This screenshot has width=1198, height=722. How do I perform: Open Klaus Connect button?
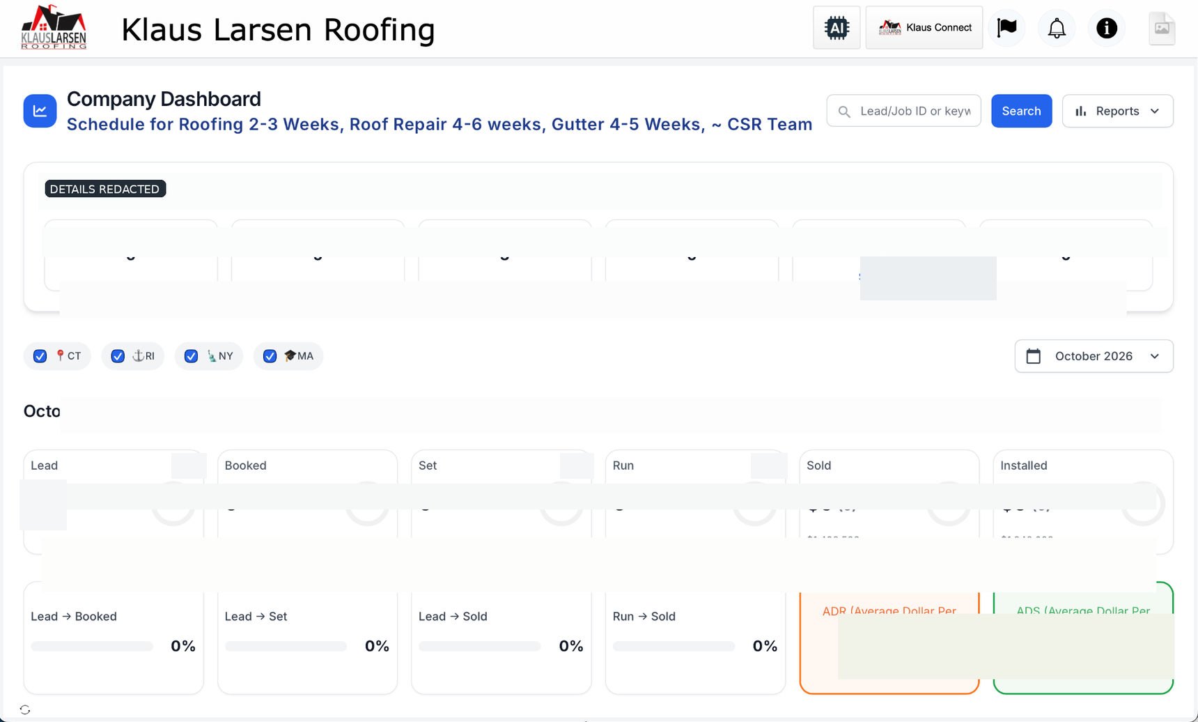pyautogui.click(x=924, y=28)
